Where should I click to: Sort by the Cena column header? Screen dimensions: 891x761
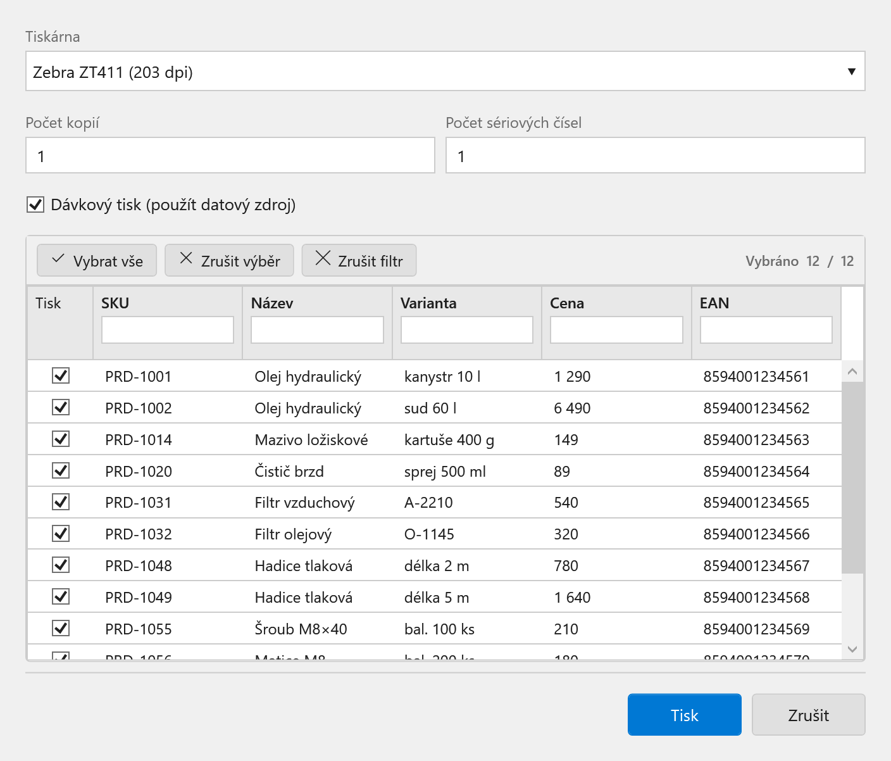pos(567,303)
